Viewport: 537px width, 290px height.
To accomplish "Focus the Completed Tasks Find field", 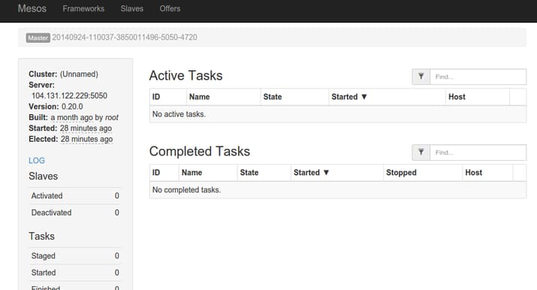I will click(x=478, y=153).
